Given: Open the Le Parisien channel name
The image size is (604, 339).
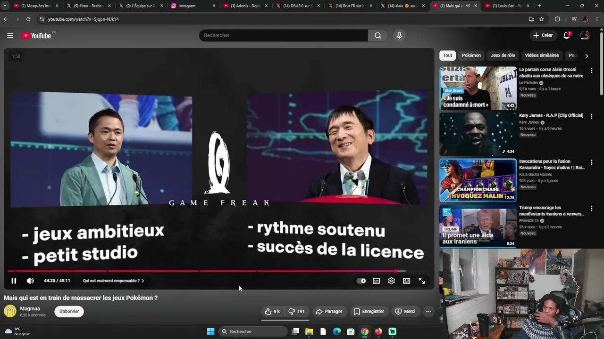Looking at the screenshot, I should pyautogui.click(x=528, y=83).
